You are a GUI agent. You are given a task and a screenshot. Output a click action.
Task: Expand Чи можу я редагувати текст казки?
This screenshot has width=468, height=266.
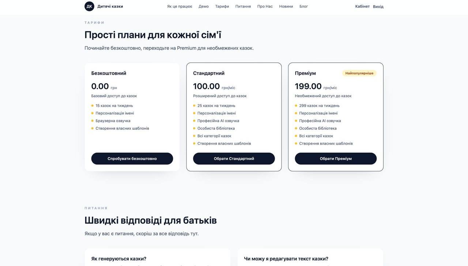[x=286, y=258]
